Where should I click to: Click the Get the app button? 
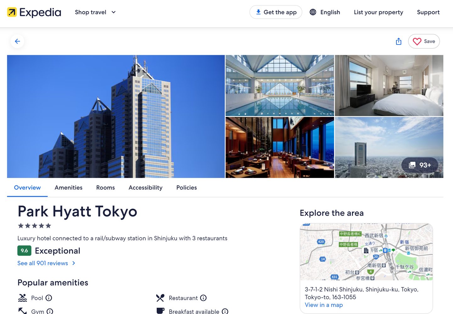point(276,12)
